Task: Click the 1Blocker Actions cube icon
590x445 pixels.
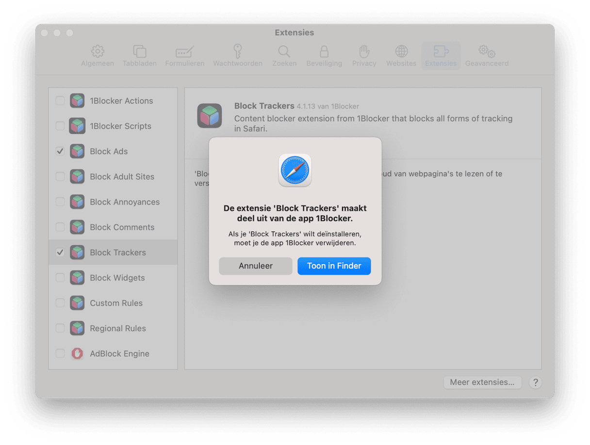Action: pos(77,101)
